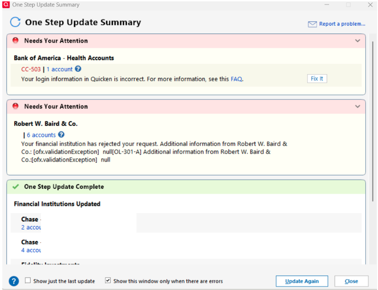Open the Report a problem link
Screen dimensions: 378x290
(342, 24)
